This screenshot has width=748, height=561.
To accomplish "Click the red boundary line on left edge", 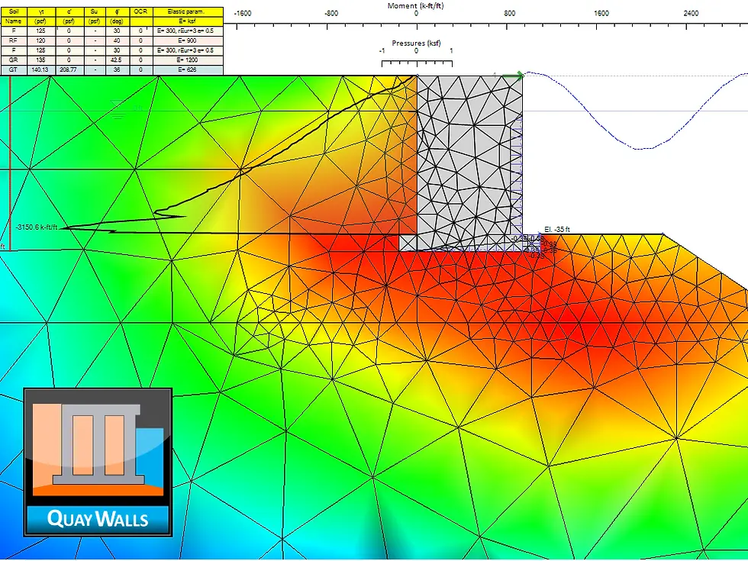I will (10, 153).
